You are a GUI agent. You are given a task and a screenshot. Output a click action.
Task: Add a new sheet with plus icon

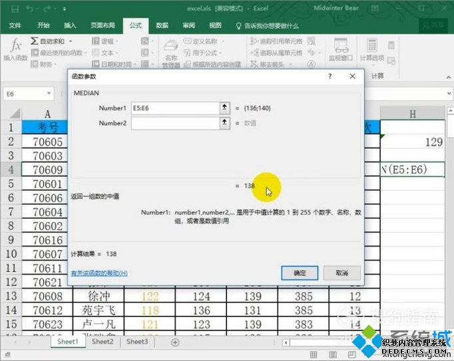click(x=175, y=342)
